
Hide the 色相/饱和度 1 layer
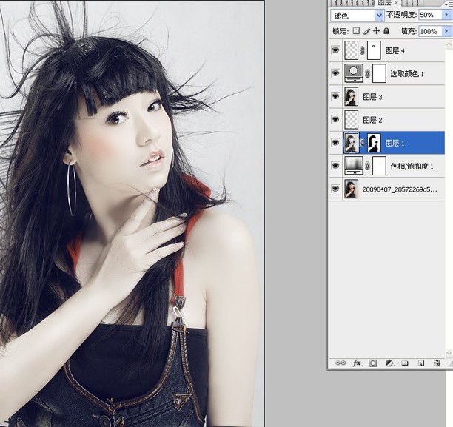coord(335,166)
